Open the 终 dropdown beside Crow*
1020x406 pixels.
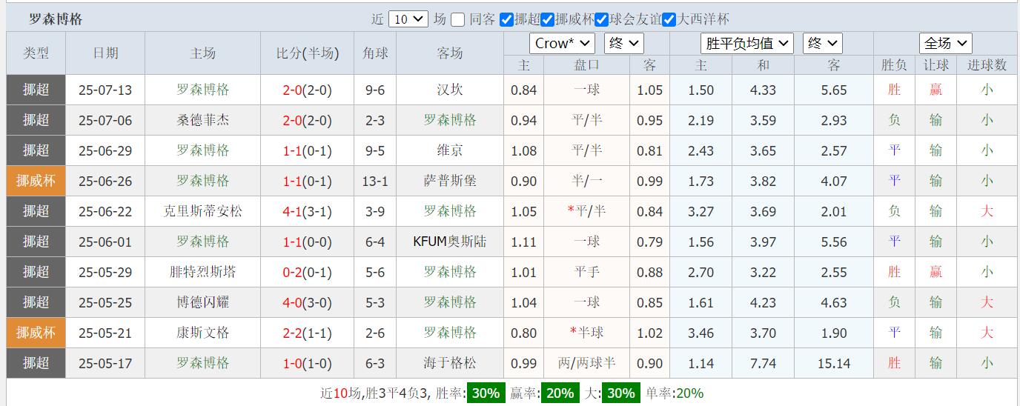pyautogui.click(x=623, y=44)
